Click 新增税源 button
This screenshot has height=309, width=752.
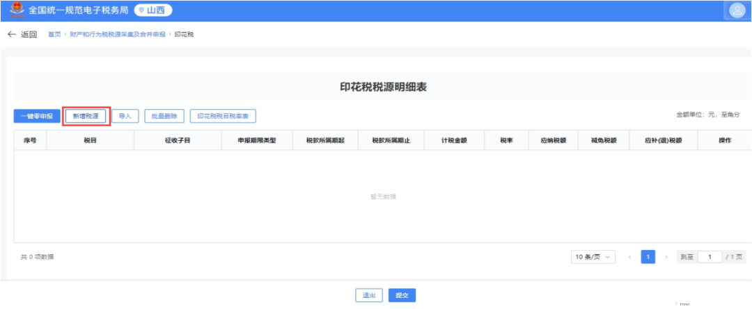click(x=86, y=116)
